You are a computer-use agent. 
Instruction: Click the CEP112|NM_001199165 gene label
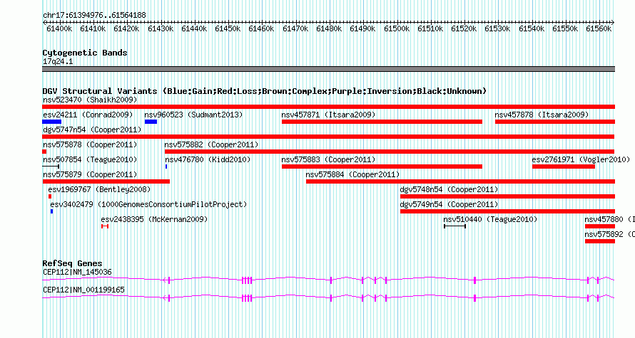[83, 290]
